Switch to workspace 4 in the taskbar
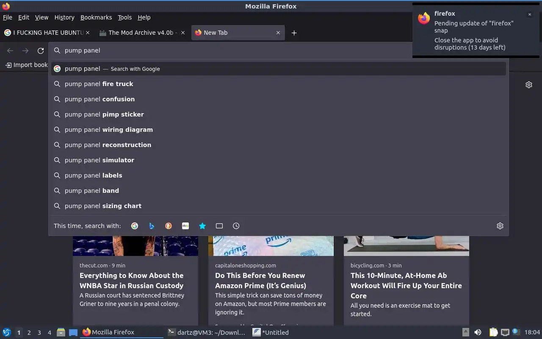This screenshot has width=542, height=339. 49,333
